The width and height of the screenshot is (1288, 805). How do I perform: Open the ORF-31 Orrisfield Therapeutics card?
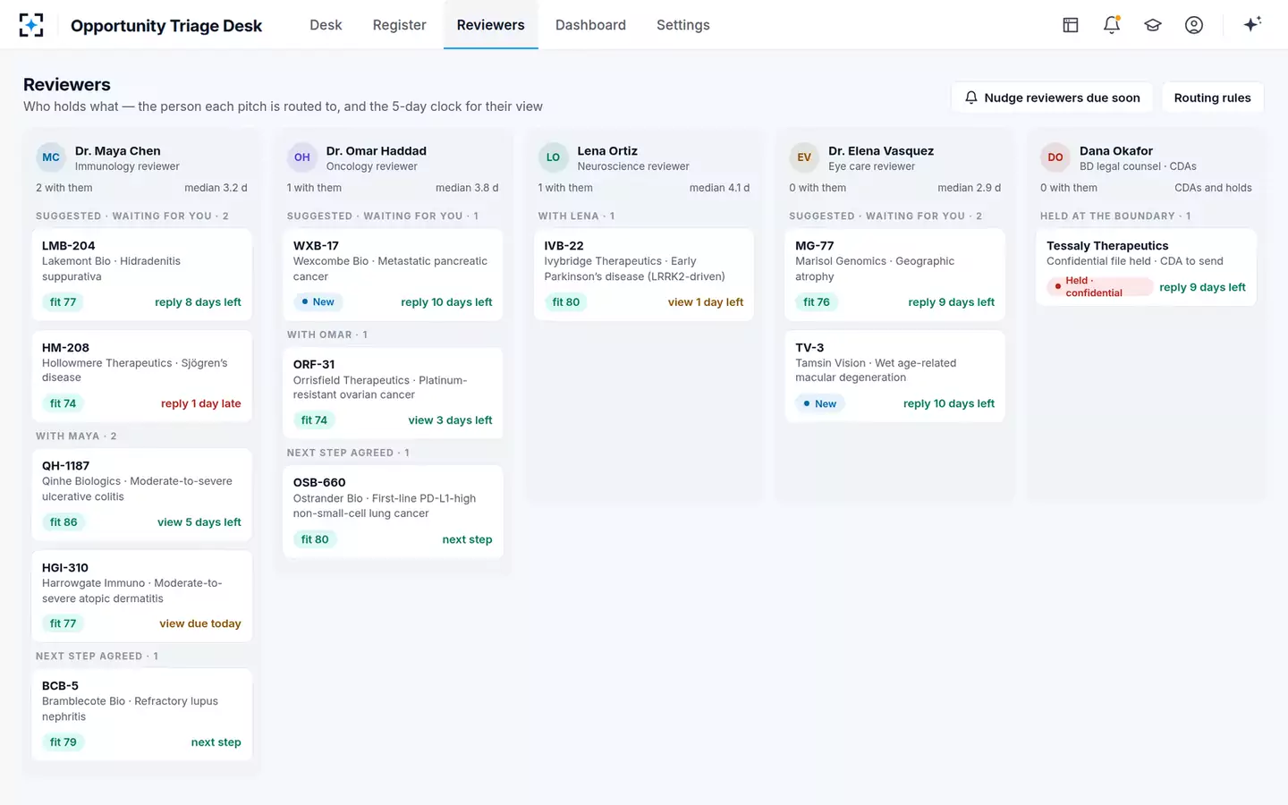point(393,393)
